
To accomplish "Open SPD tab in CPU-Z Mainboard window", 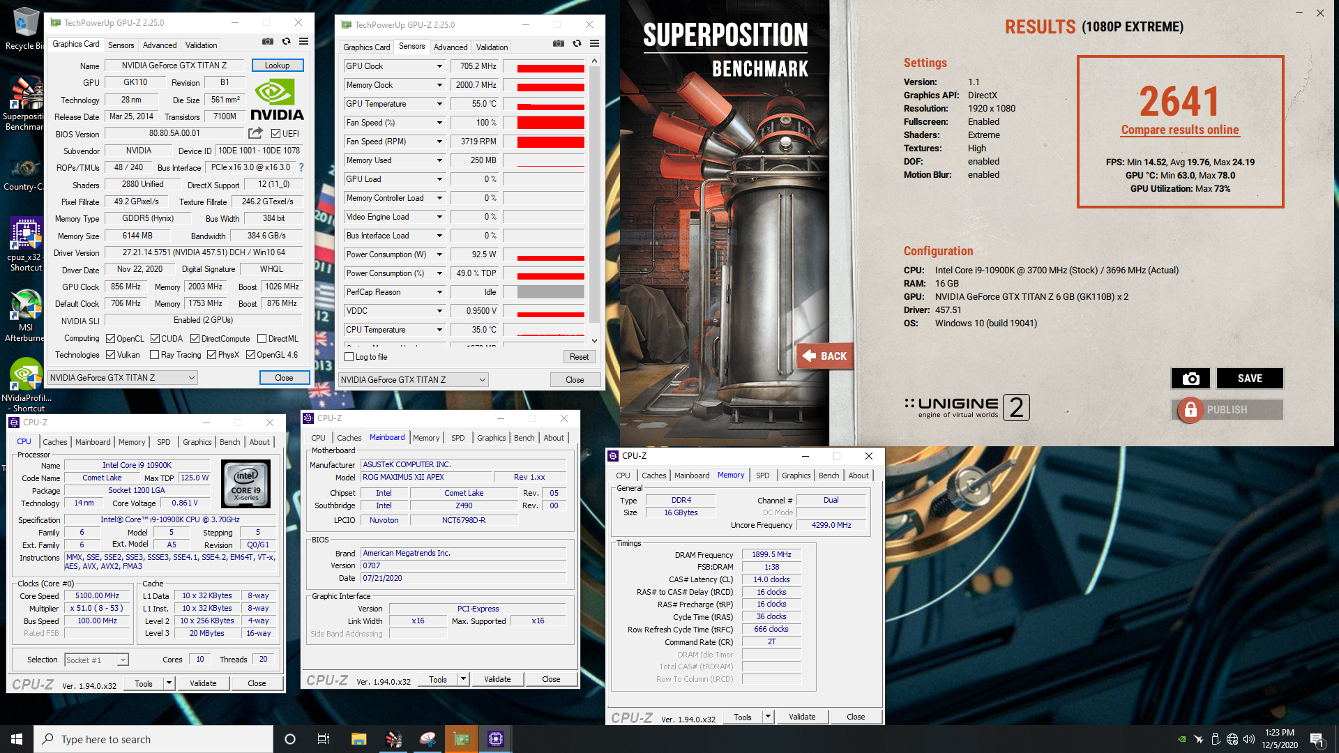I will click(x=457, y=438).
